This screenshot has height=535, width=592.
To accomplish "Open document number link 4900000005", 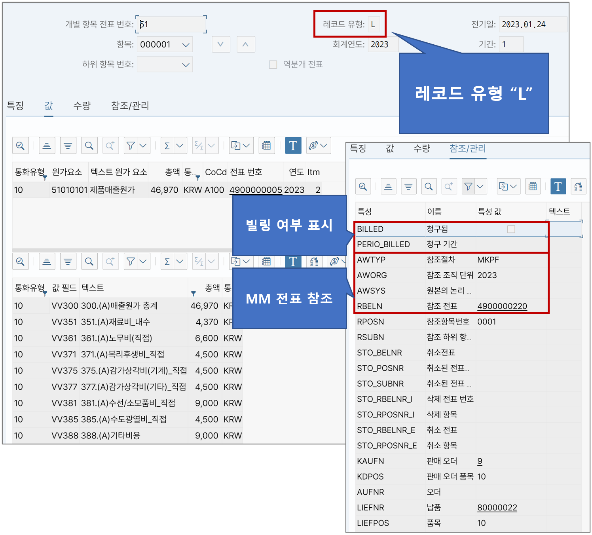I will coord(256,190).
